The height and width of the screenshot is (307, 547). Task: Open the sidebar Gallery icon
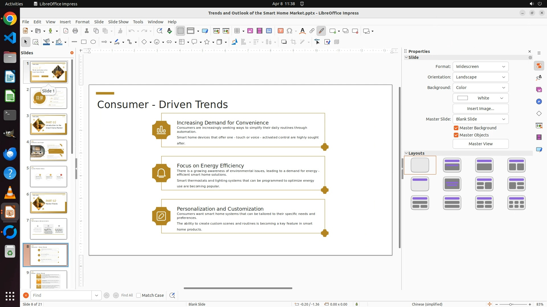point(539,90)
